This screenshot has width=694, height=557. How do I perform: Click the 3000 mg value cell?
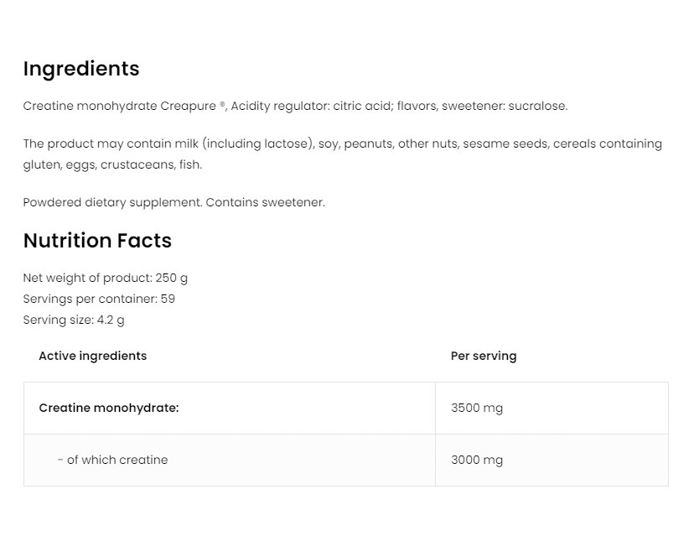477,461
